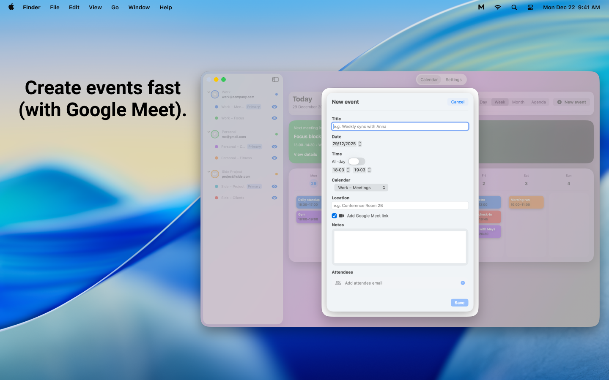Click the blue plus icon to add attendee
This screenshot has width=609, height=380.
pos(462,283)
